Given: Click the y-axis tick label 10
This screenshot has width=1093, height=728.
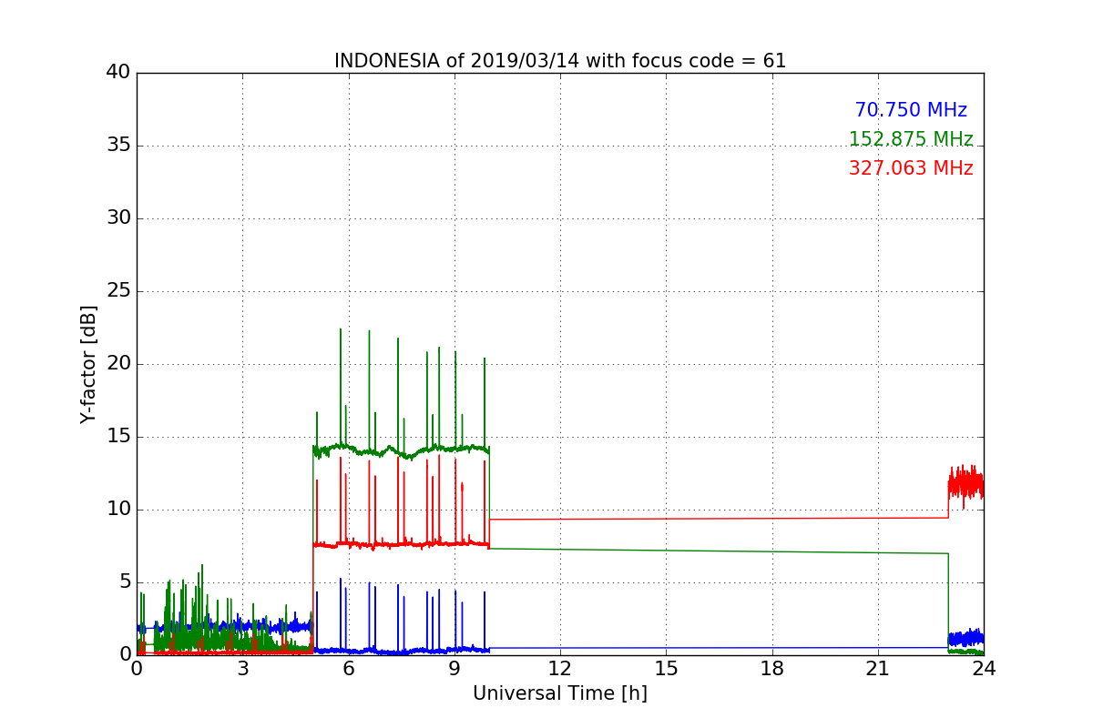Looking at the screenshot, I should [118, 510].
